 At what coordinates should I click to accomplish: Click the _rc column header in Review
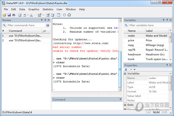(46, 31)
